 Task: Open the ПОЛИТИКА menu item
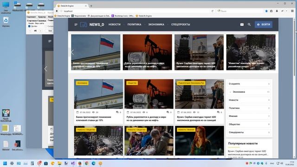134,25
